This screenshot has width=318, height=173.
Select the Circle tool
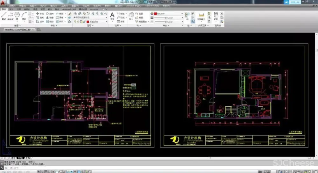(x=17, y=15)
